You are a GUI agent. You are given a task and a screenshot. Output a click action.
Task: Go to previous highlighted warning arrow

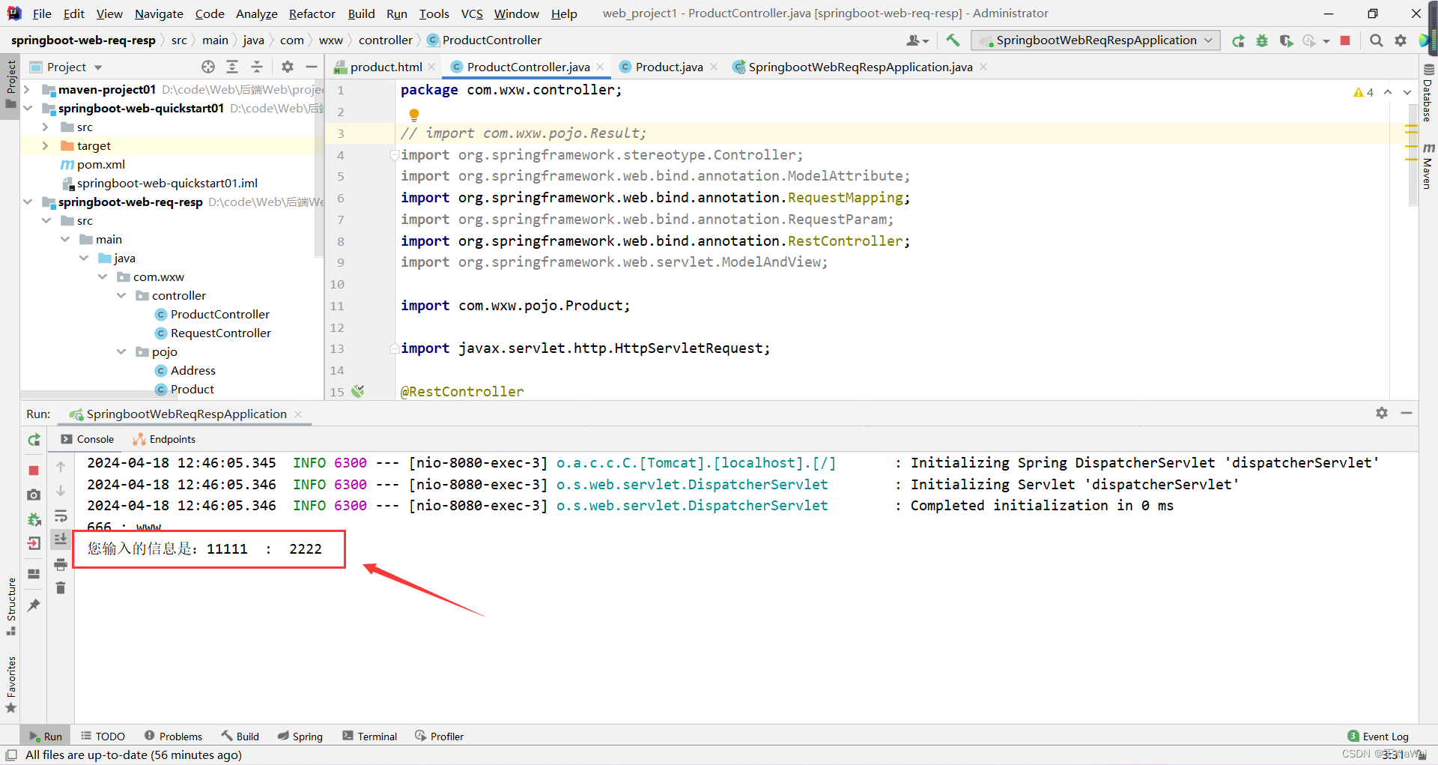[1388, 92]
